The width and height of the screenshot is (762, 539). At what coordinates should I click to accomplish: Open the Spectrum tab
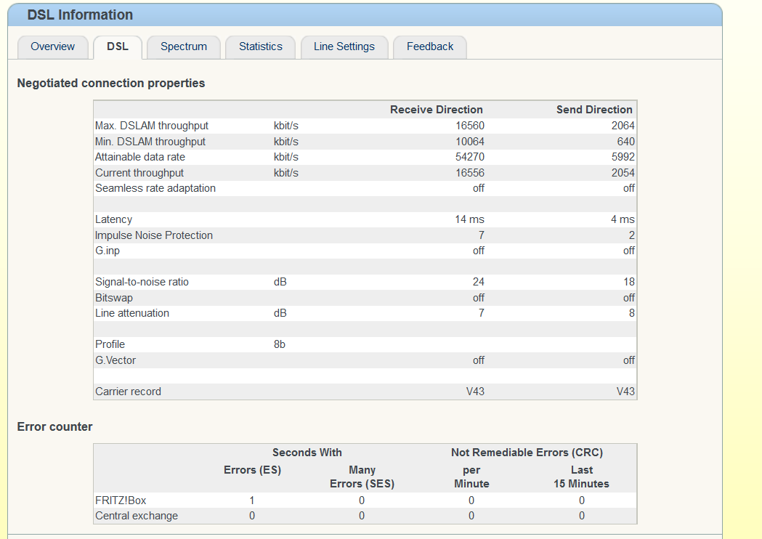tap(184, 46)
